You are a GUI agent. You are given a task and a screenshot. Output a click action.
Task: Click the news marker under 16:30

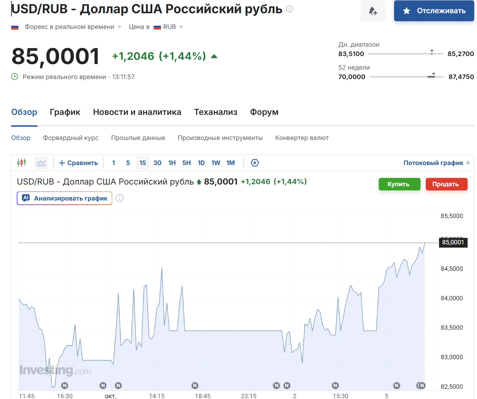click(x=64, y=385)
